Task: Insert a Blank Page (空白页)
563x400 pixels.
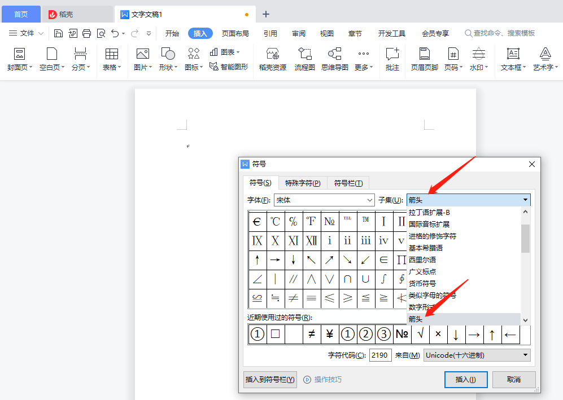Action: click(52, 59)
